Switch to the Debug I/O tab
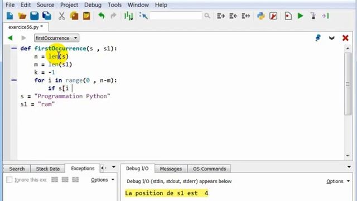The width and height of the screenshot is (357, 201). pos(137,169)
